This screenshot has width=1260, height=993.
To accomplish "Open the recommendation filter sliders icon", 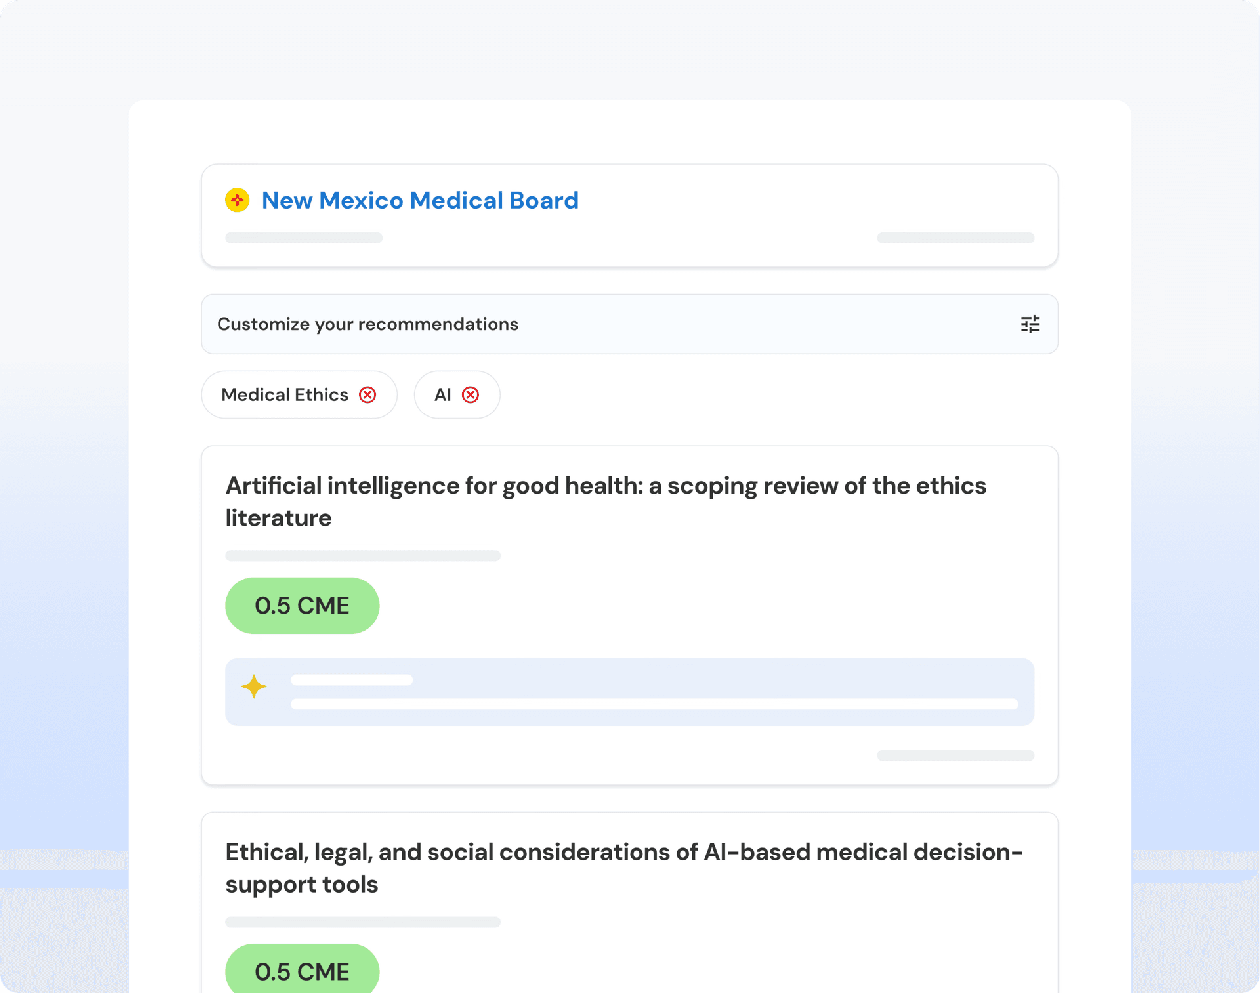I will tap(1030, 324).
